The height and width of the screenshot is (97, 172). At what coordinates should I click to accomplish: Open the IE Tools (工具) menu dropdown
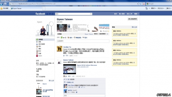169,8
